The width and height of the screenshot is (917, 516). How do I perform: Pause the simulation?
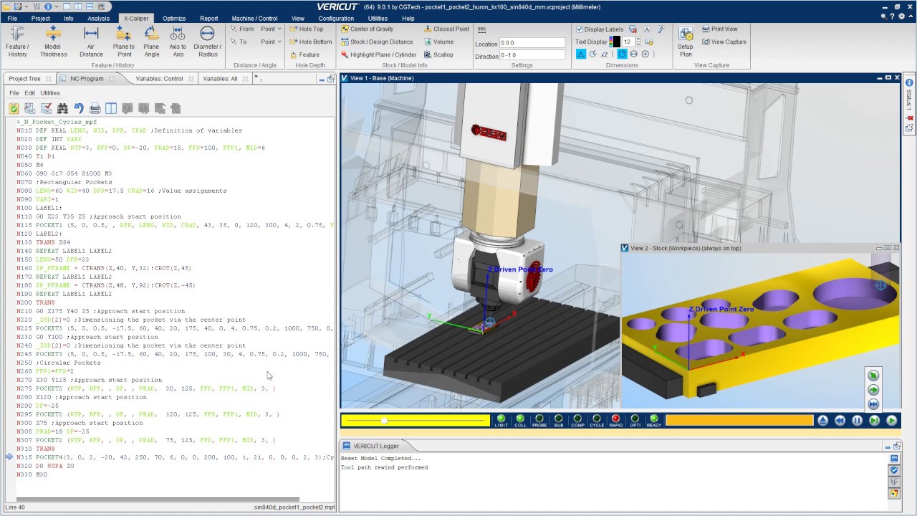pos(857,421)
